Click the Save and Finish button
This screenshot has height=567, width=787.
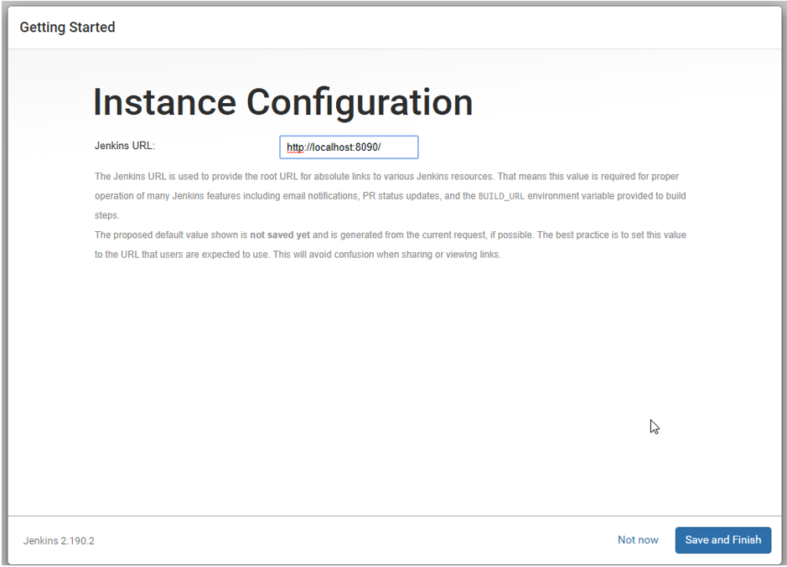click(722, 540)
